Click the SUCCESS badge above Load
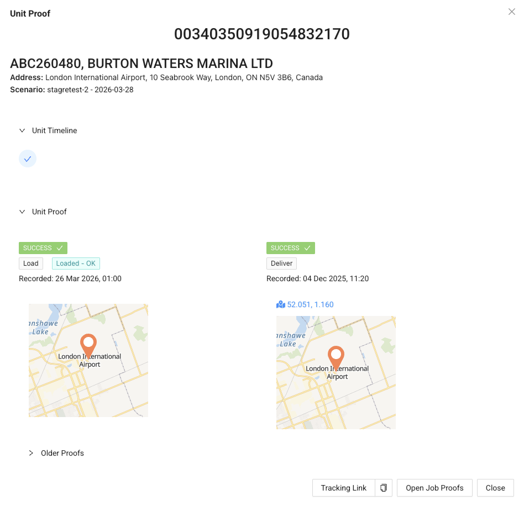524x506 pixels. (x=43, y=248)
